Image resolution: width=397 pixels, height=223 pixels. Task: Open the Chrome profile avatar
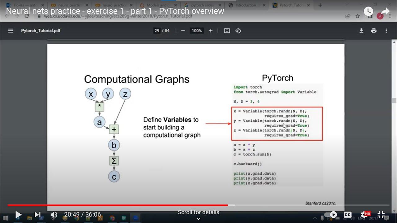pyautogui.click(x=380, y=16)
